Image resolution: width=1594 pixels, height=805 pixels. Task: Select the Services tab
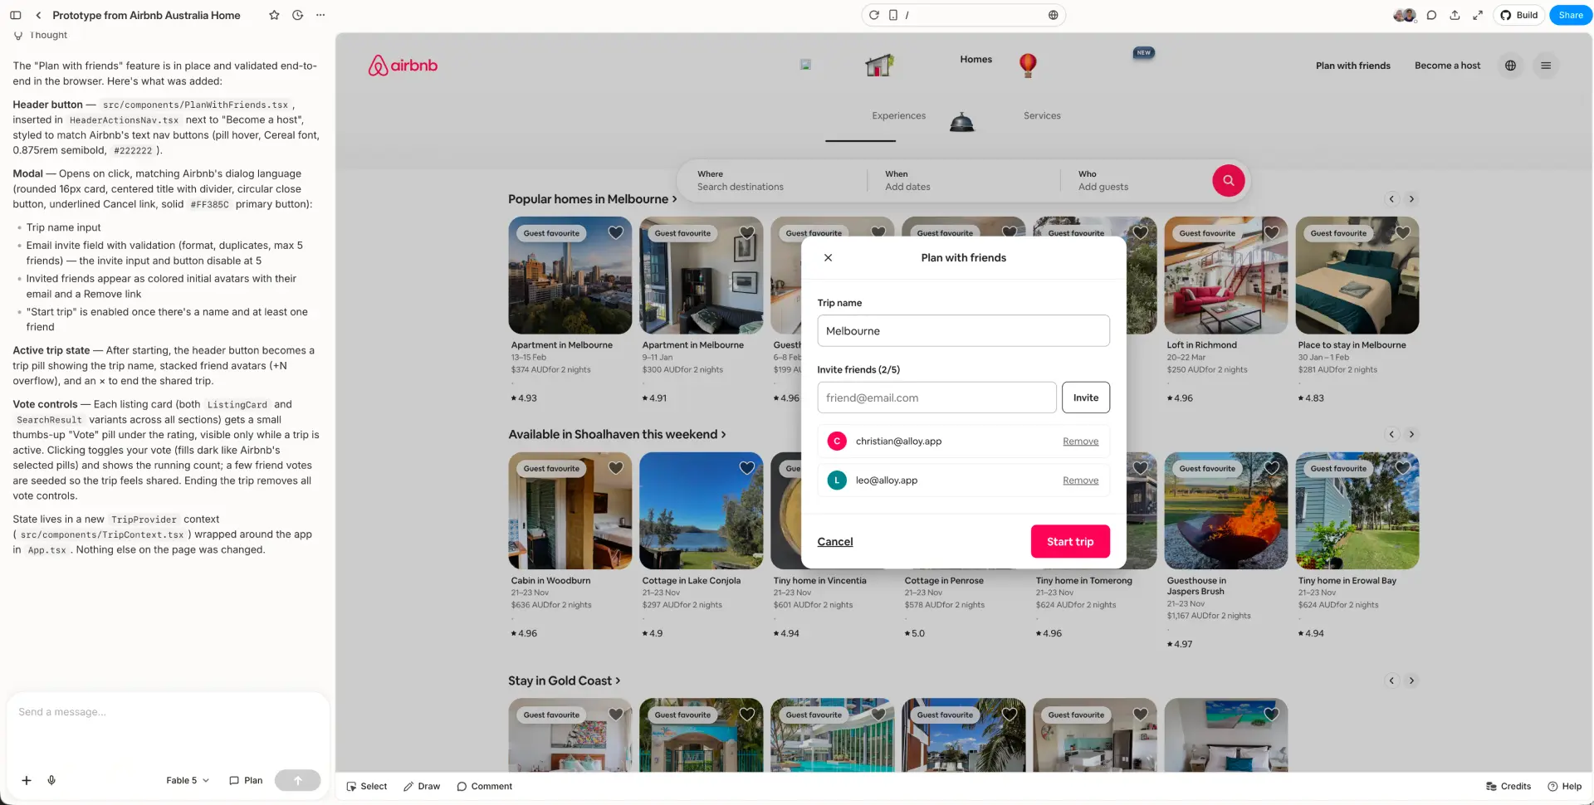(1042, 116)
